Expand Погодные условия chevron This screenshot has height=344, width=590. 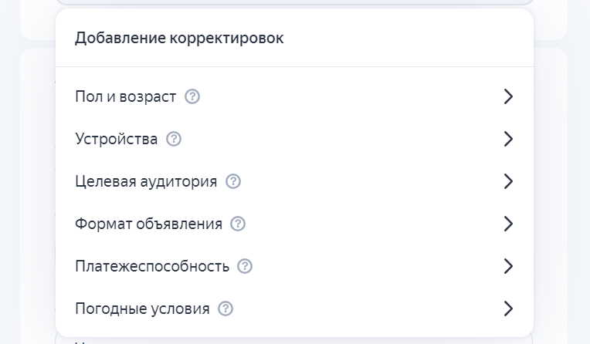coord(508,309)
